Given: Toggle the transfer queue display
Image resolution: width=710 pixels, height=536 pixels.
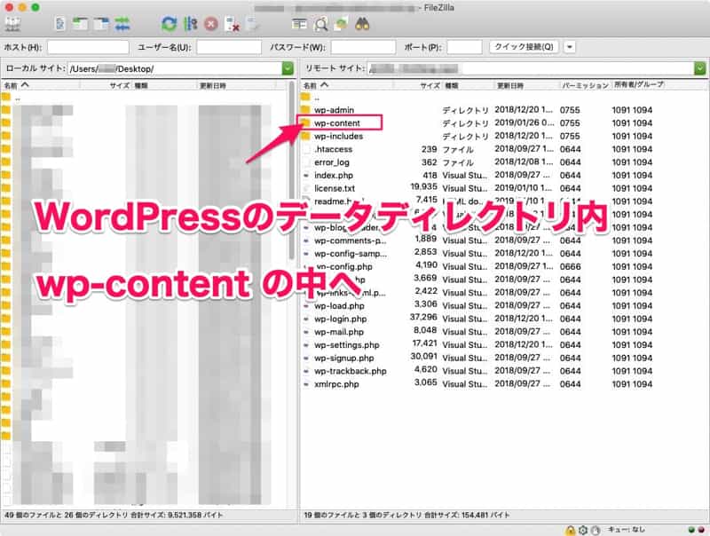Looking at the screenshot, I should tap(122, 24).
